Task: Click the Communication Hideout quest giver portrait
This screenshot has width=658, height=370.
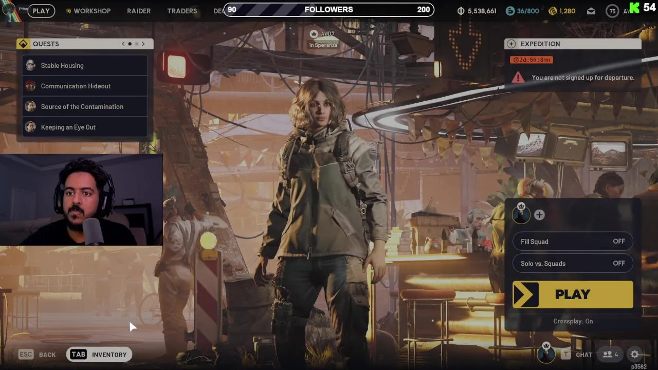Action: [x=30, y=86]
